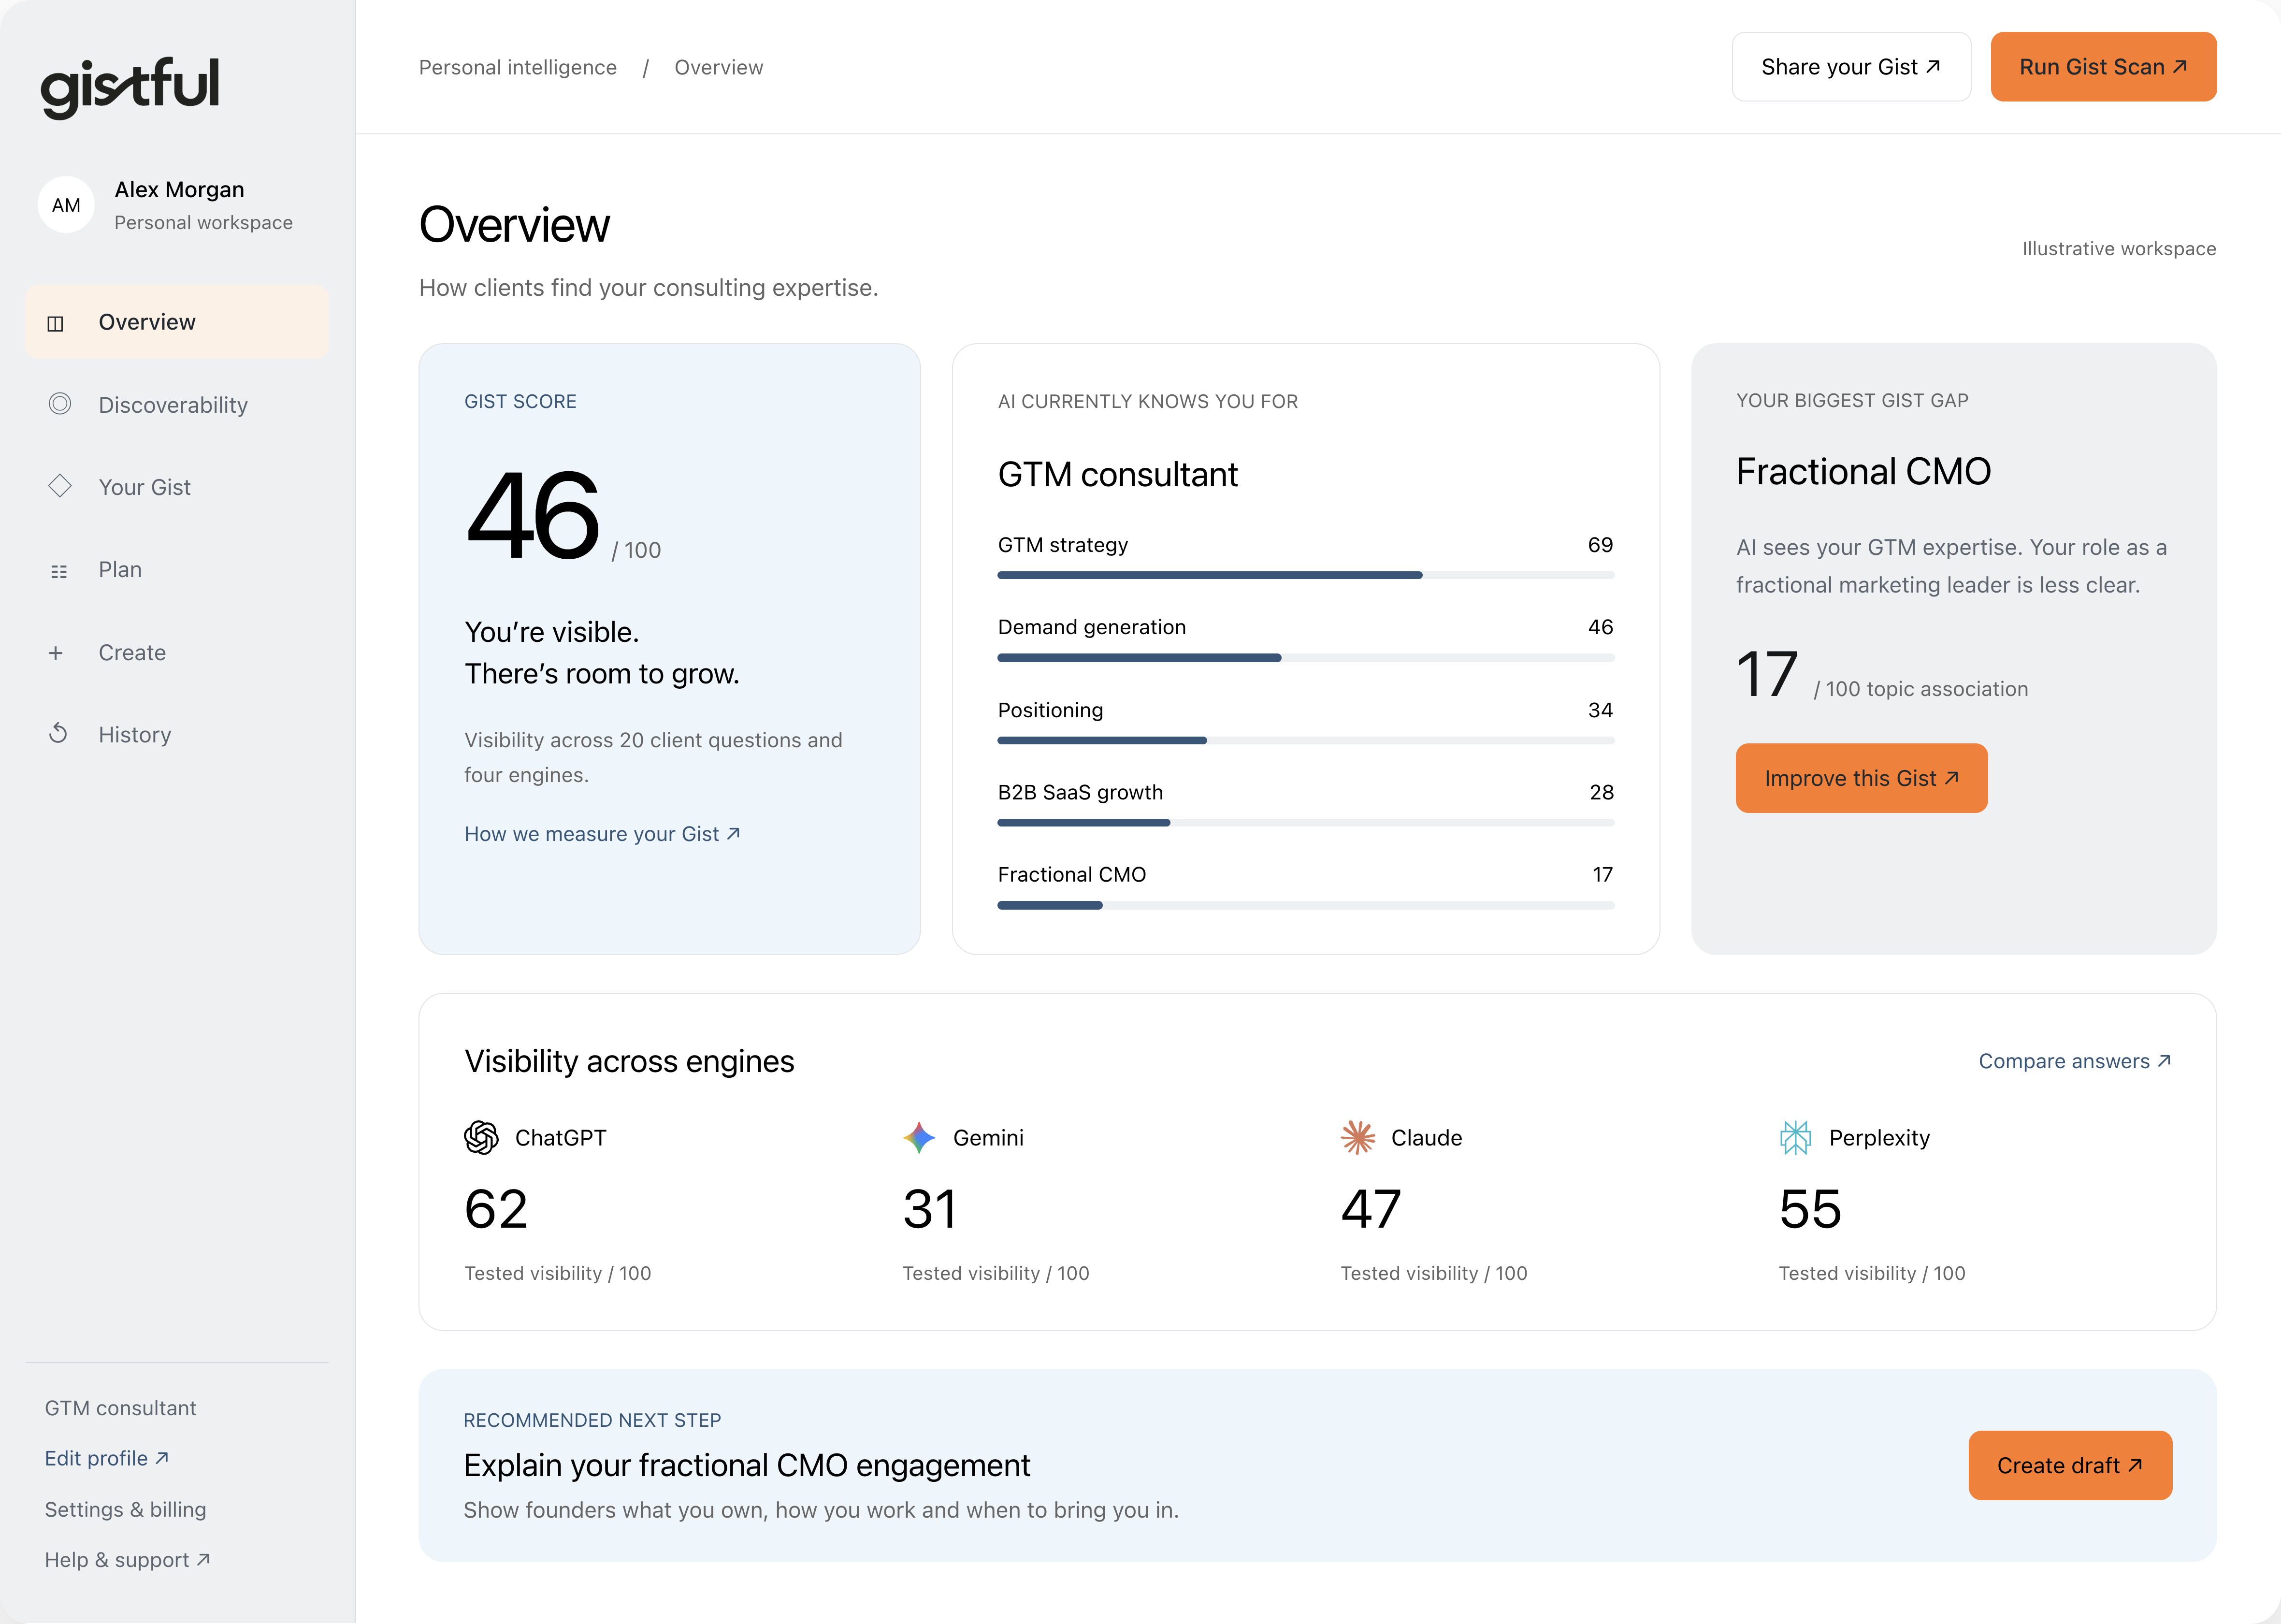
Task: Click Improve this Gist button
Action: (x=1861, y=778)
